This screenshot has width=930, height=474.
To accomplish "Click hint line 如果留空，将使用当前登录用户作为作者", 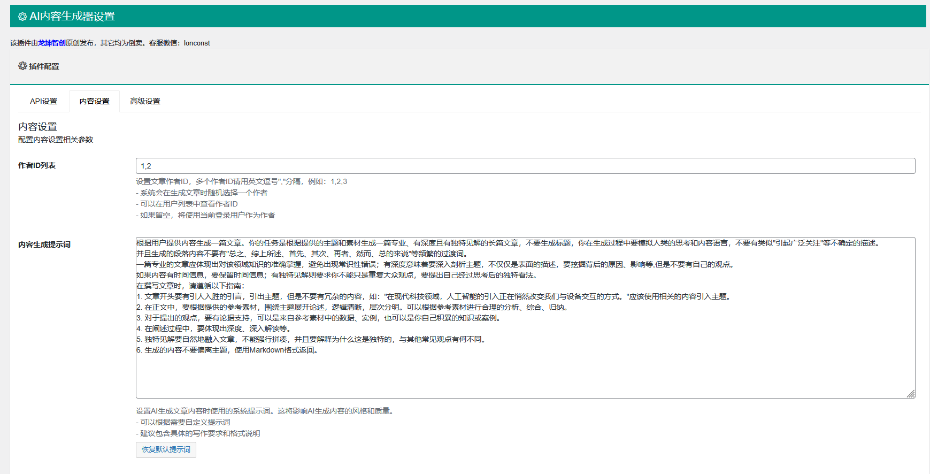I will point(205,215).
